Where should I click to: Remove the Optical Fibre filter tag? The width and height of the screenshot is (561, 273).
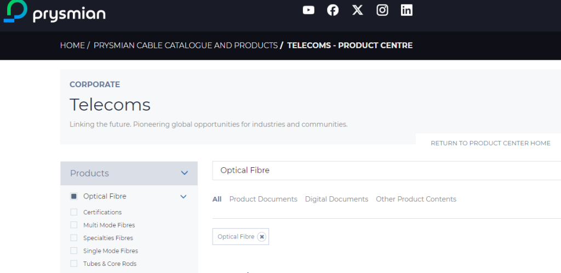(262, 237)
